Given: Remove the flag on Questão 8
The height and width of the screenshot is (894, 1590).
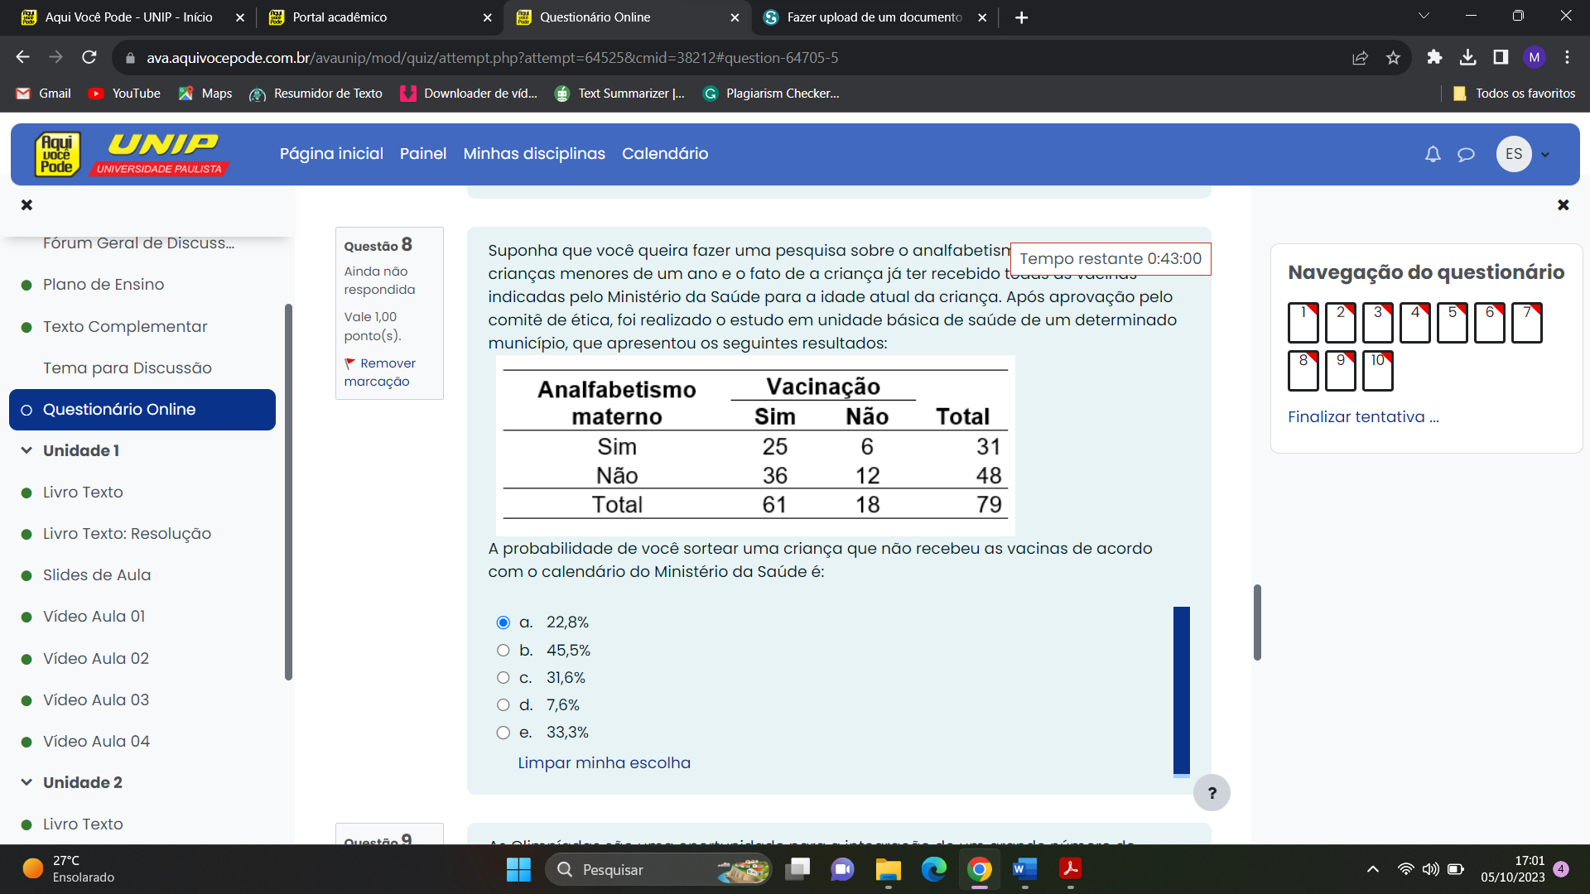Looking at the screenshot, I should pyautogui.click(x=380, y=372).
